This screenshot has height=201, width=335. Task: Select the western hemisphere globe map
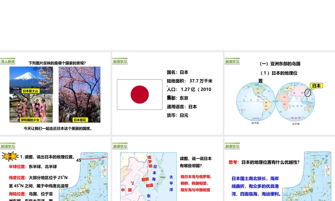point(255,102)
